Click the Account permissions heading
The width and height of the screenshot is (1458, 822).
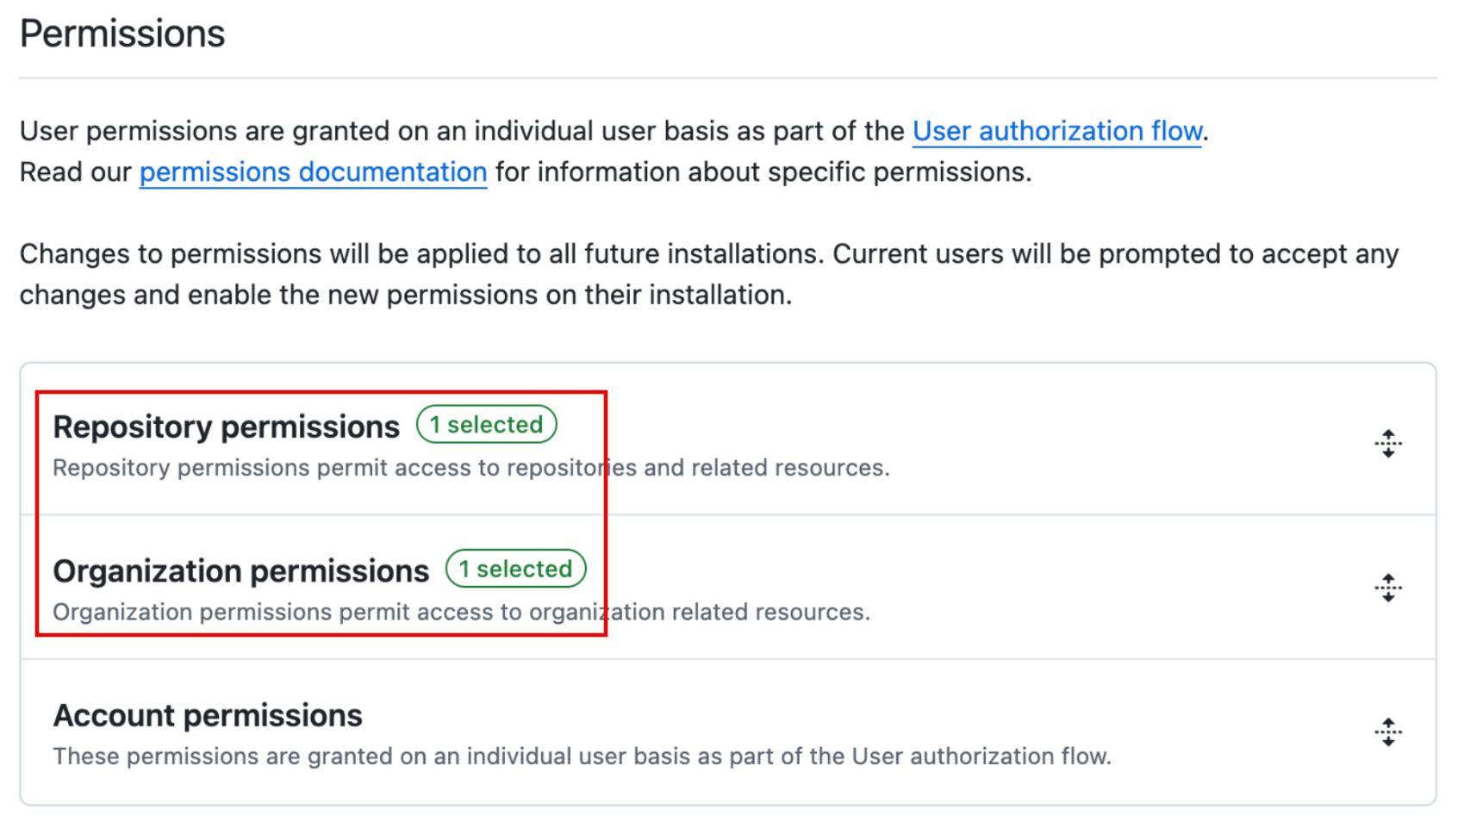(208, 715)
